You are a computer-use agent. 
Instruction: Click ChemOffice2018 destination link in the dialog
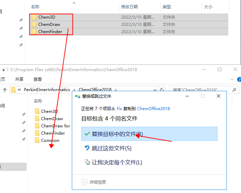153,109
